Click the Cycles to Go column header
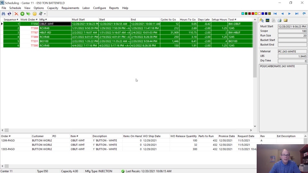Image resolution: width=308 pixels, height=173 pixels. click(x=169, y=20)
